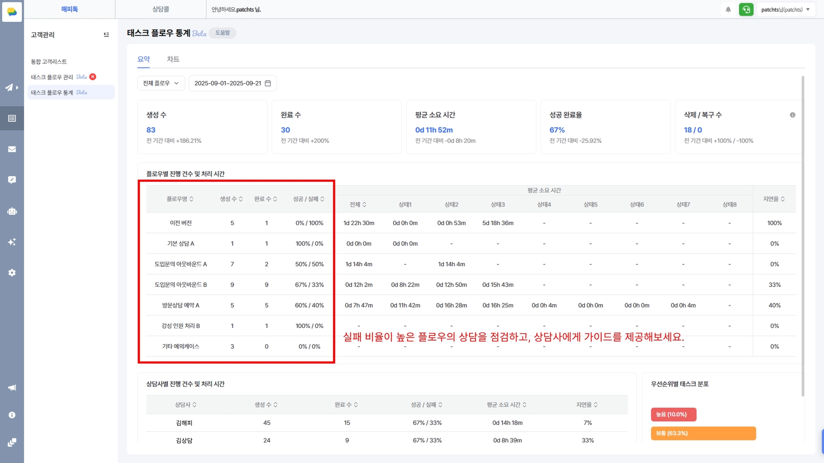Open patchts account dropdown menu
This screenshot has width=824, height=463.
point(785,10)
